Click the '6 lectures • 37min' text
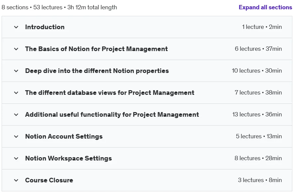This screenshot has width=294, height=193. (x=258, y=49)
